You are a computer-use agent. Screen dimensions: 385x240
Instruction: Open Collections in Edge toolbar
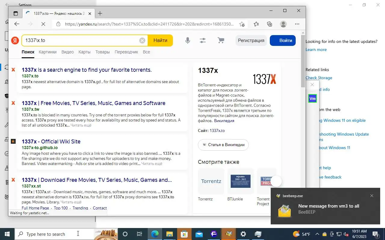(269, 24)
